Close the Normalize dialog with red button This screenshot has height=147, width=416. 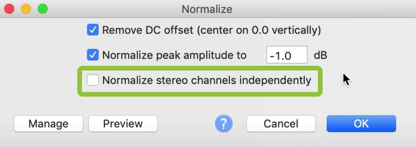click(x=9, y=9)
